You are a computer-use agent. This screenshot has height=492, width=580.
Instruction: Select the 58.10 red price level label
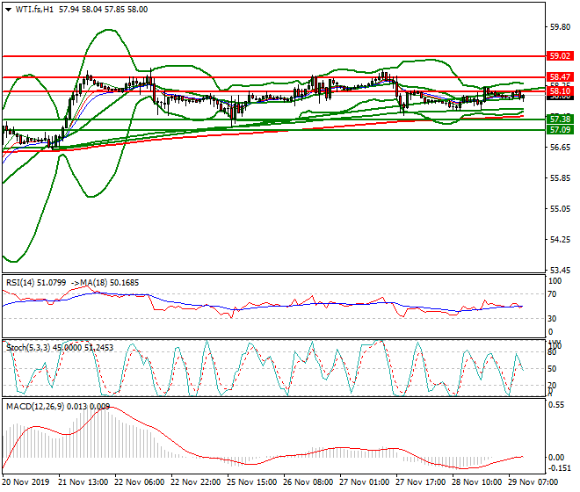click(560, 91)
